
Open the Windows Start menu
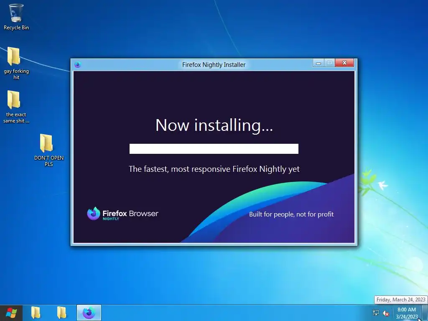(x=11, y=313)
